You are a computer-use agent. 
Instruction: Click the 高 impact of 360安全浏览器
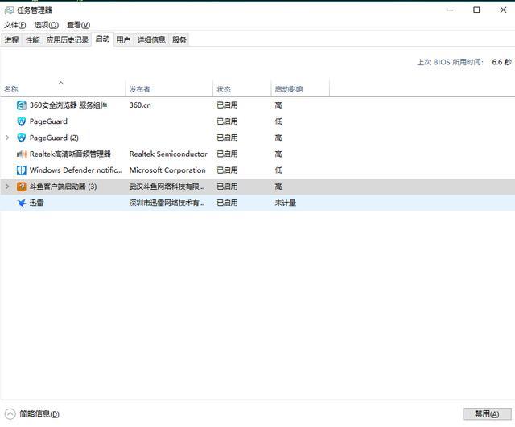(278, 105)
